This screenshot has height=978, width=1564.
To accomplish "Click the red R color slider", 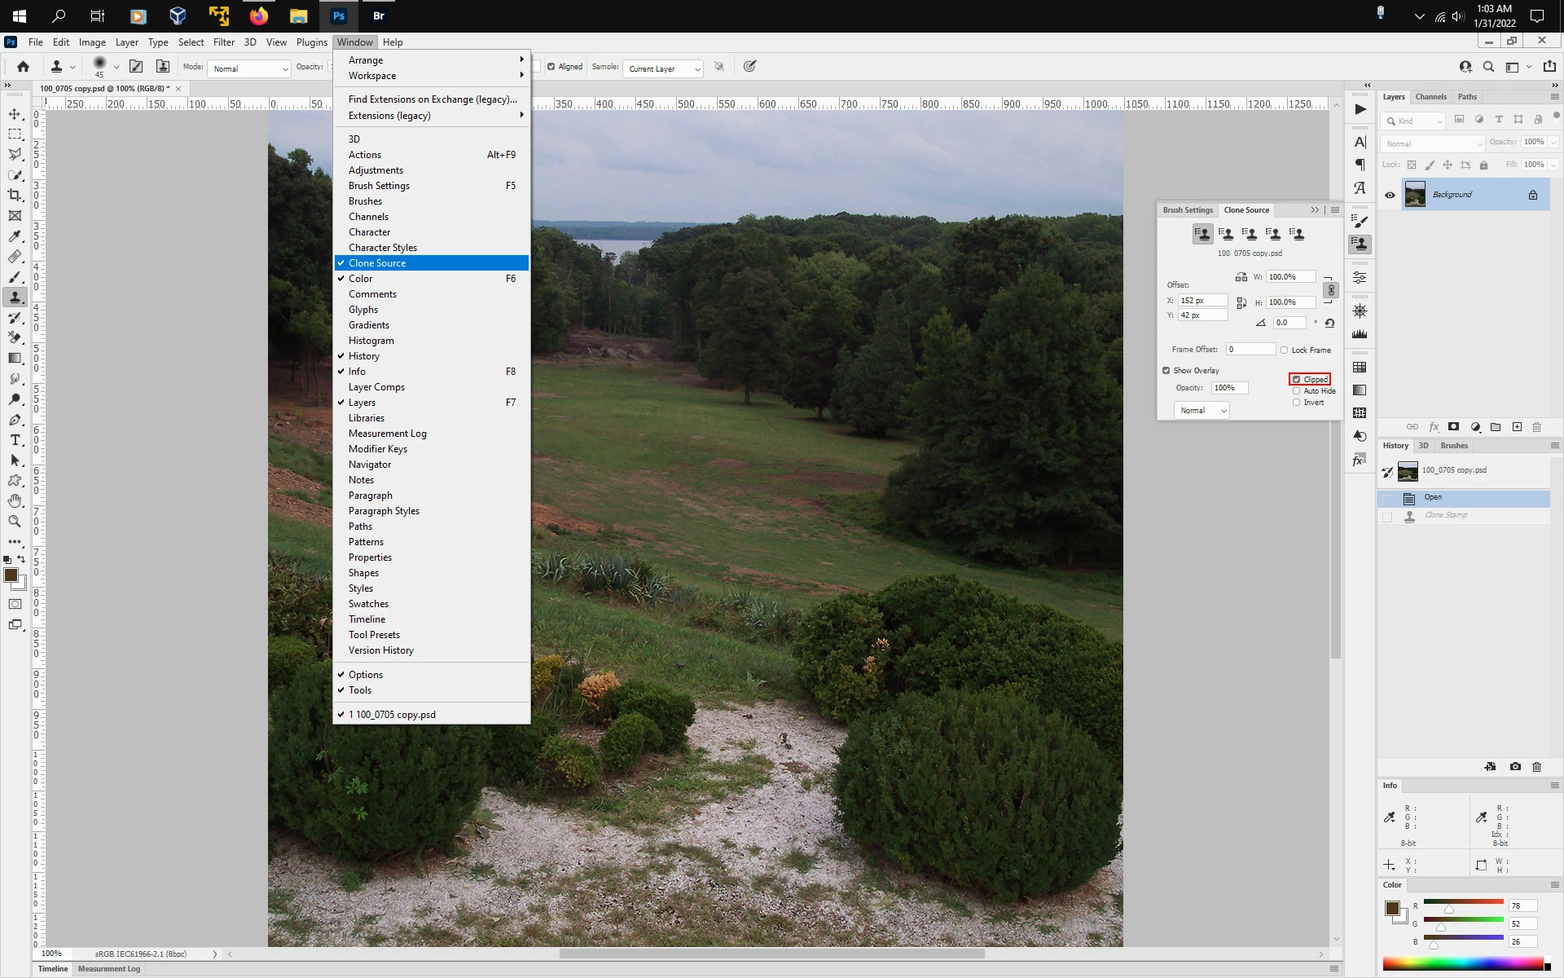I will click(1463, 901).
